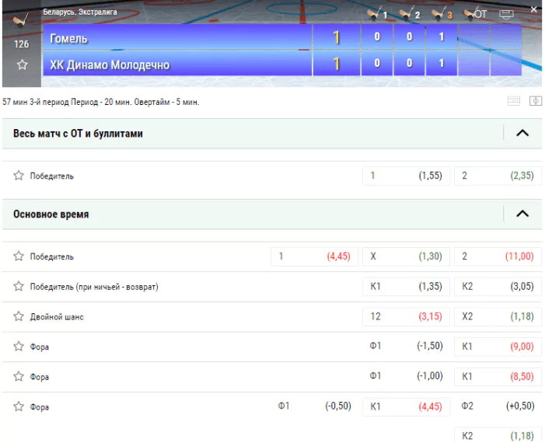Screen dimensions: 545x443
Task: Click the event number 126
Action: click(22, 44)
